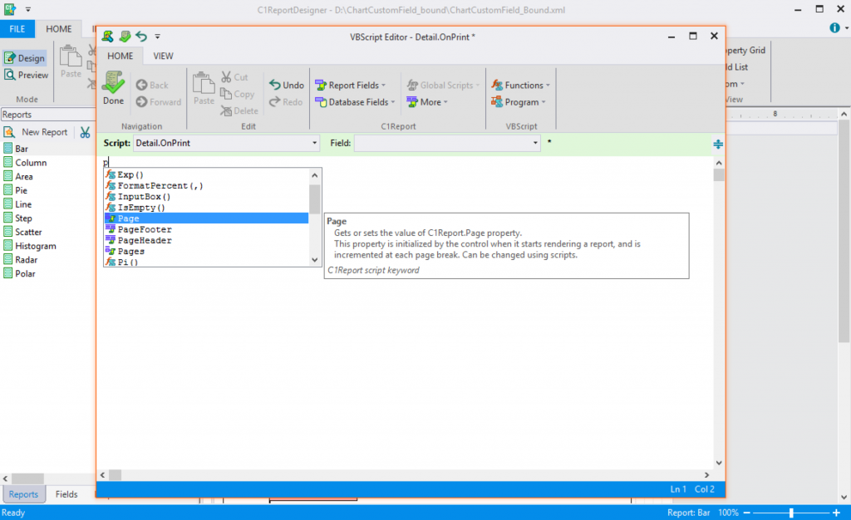Open the Program dropdown

point(519,102)
